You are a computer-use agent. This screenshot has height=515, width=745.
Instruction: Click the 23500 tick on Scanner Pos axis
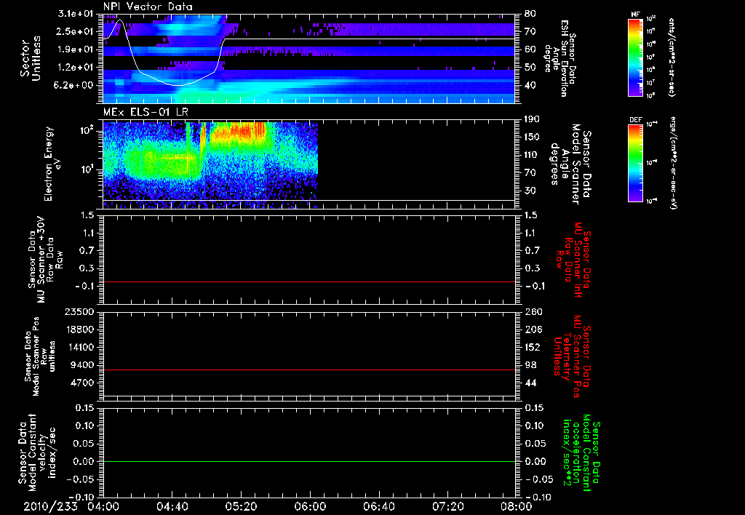point(79,311)
